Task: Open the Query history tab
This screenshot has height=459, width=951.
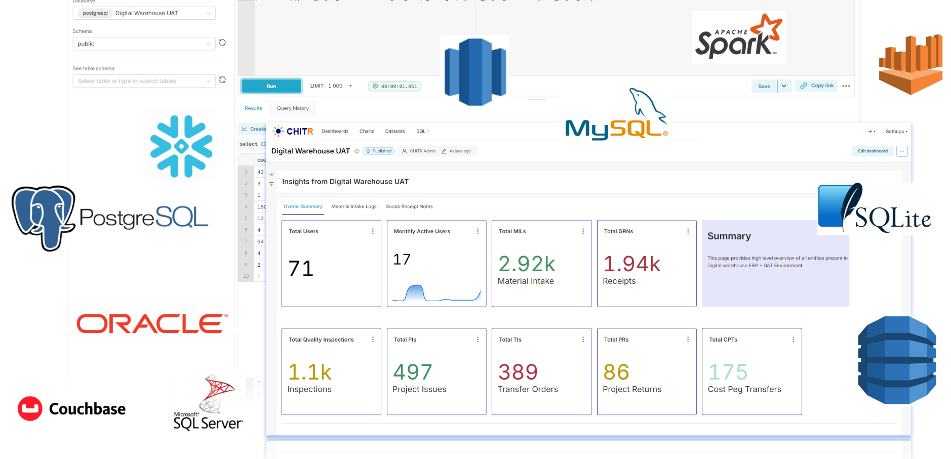Action: [293, 108]
